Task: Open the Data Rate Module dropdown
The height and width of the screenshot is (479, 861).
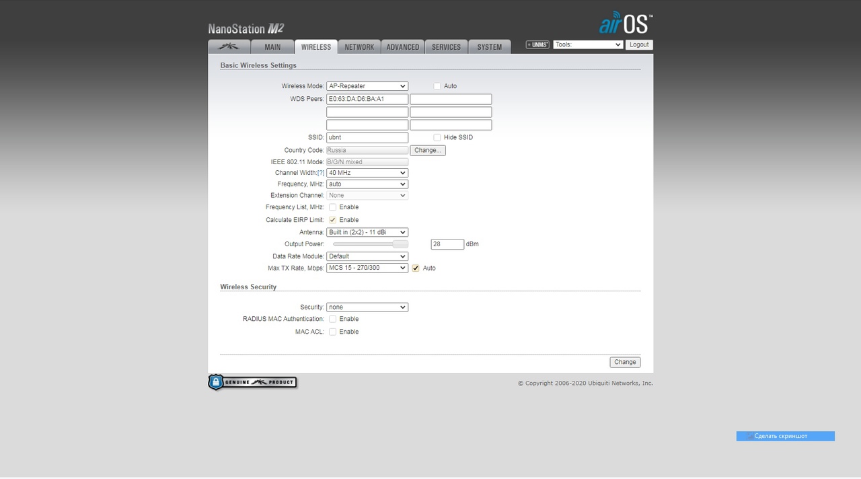Action: [367, 256]
